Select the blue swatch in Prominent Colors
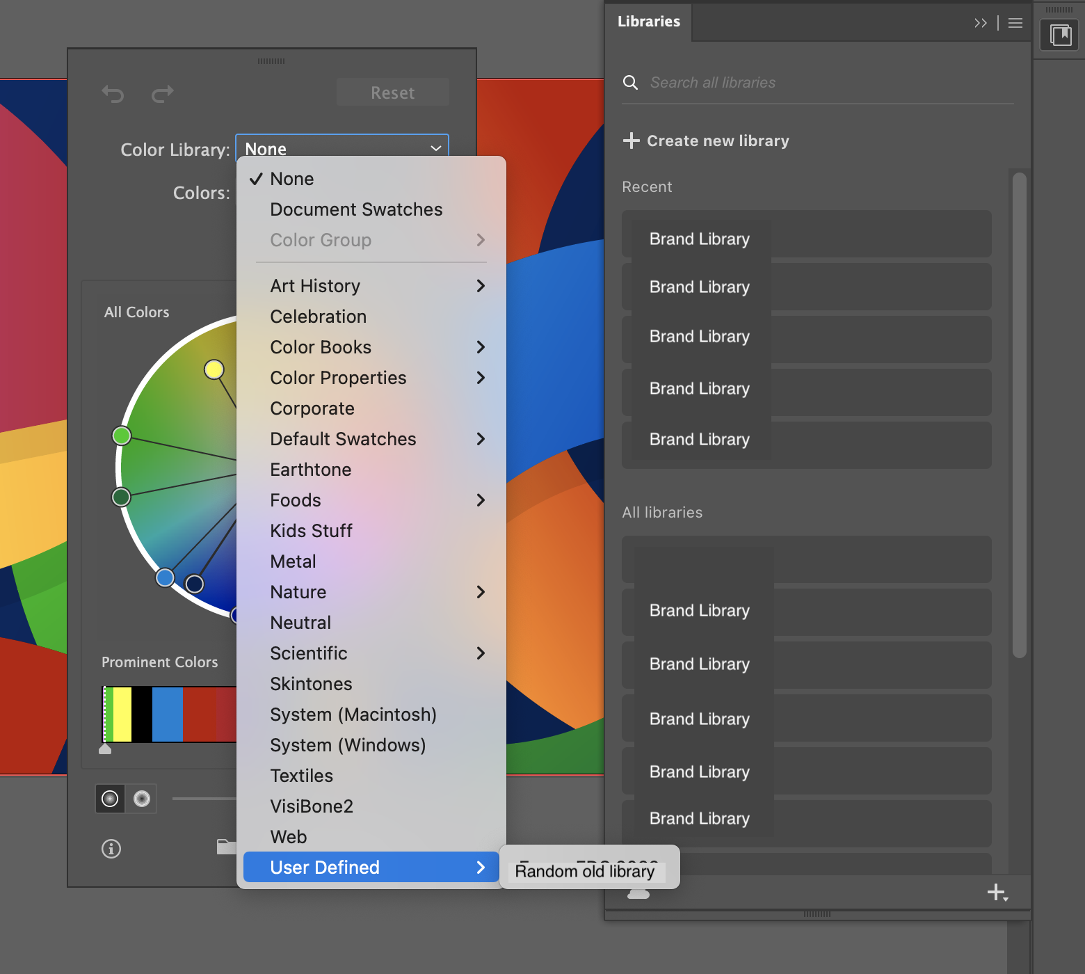Screen dimensions: 1085x974 pyautogui.click(x=169, y=714)
